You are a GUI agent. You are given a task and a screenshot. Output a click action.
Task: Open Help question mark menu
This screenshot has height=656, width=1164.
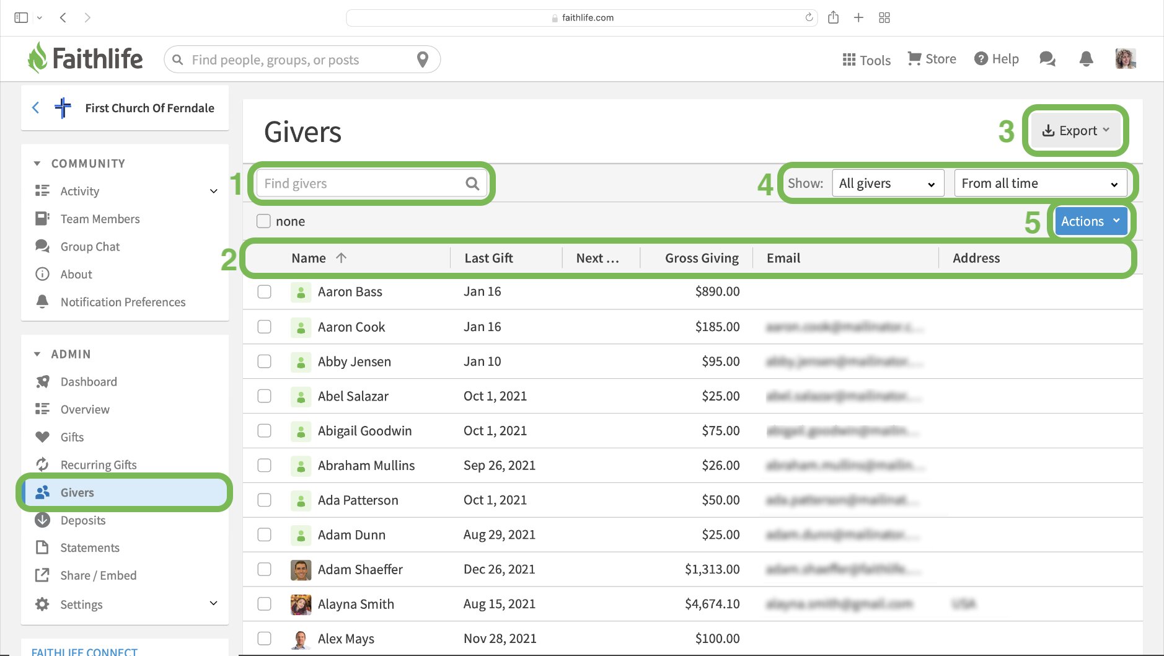tap(996, 59)
